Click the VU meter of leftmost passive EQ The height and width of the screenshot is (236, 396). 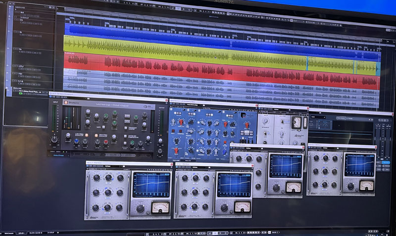(x=160, y=207)
